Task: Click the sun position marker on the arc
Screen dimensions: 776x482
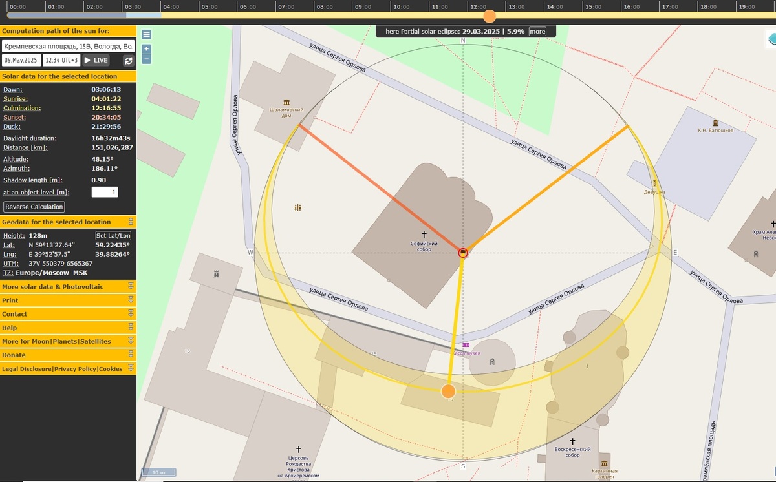Action: point(448,392)
